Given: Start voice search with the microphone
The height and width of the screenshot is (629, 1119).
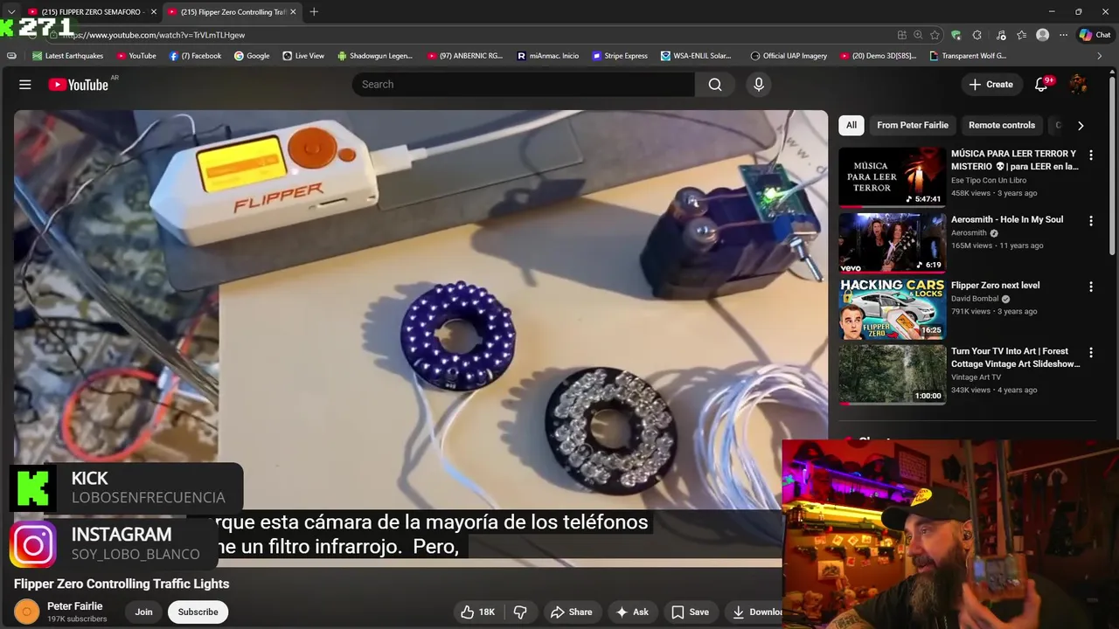Looking at the screenshot, I should click(x=759, y=85).
